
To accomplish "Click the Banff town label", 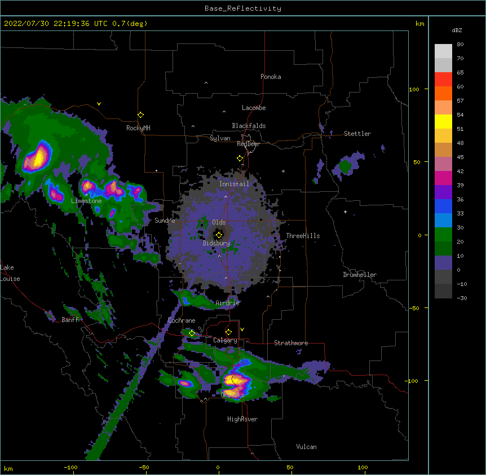I will click(x=70, y=320).
